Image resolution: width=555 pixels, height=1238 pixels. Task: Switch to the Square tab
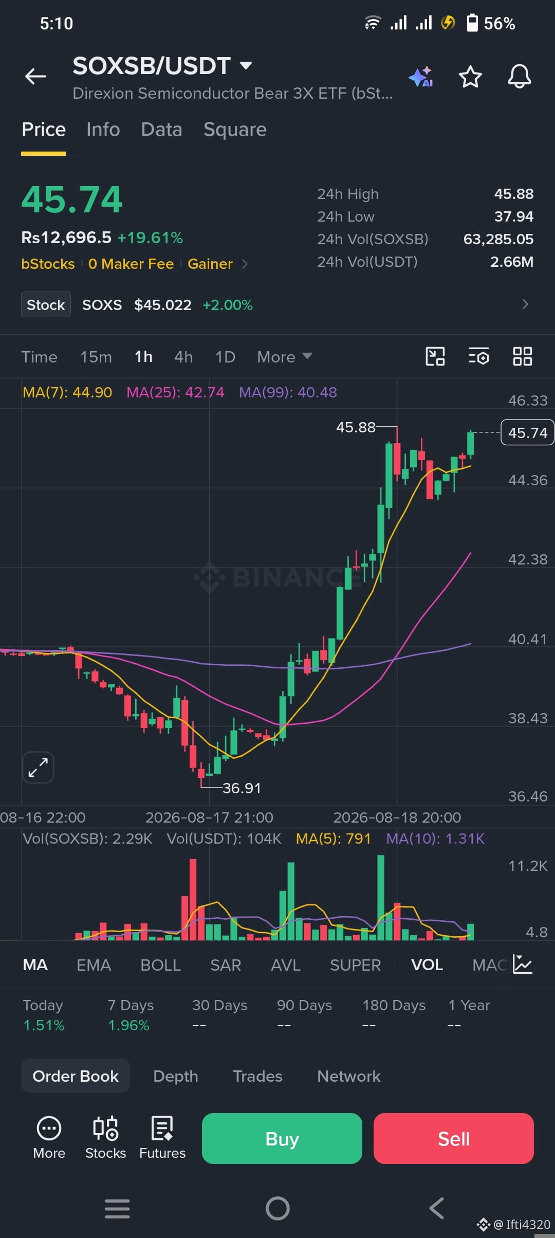[x=235, y=130]
